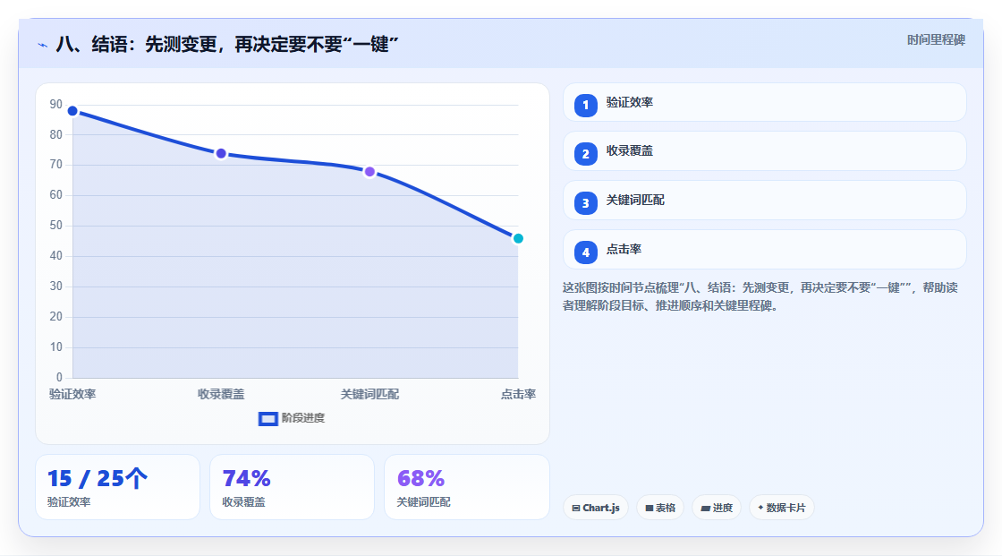The height and width of the screenshot is (556, 1002).
Task: Select the purple 关键词匹配 data point
Action: coord(369,172)
